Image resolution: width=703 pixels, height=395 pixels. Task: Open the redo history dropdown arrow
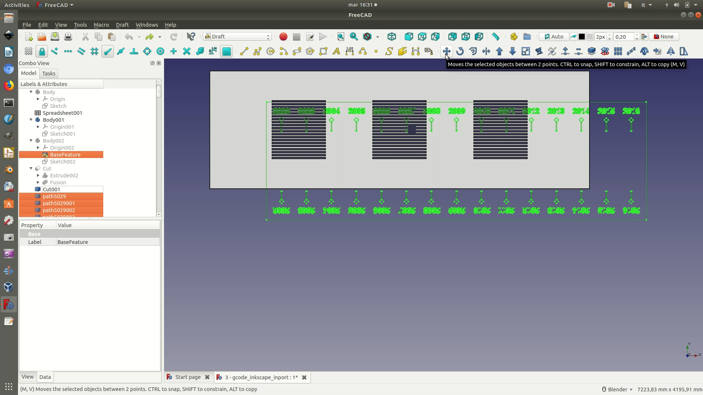[x=160, y=37]
